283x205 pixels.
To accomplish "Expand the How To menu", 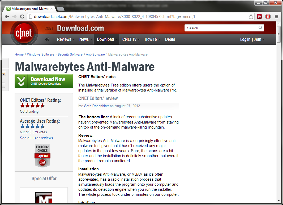I will tap(152, 39).
